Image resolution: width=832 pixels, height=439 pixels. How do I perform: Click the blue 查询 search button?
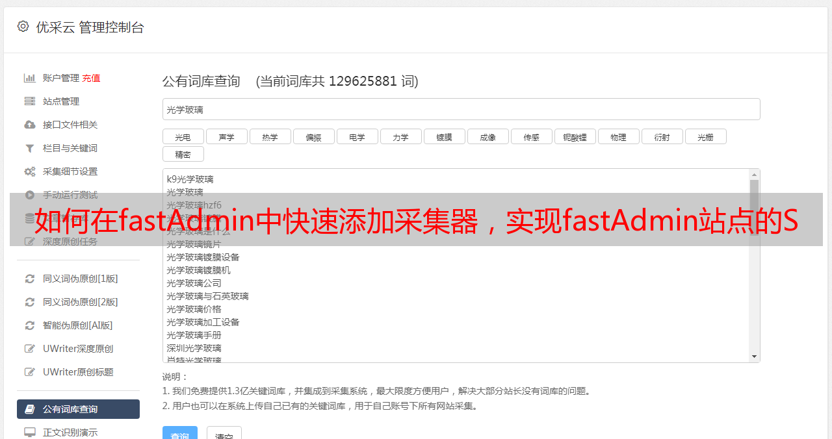(x=180, y=433)
